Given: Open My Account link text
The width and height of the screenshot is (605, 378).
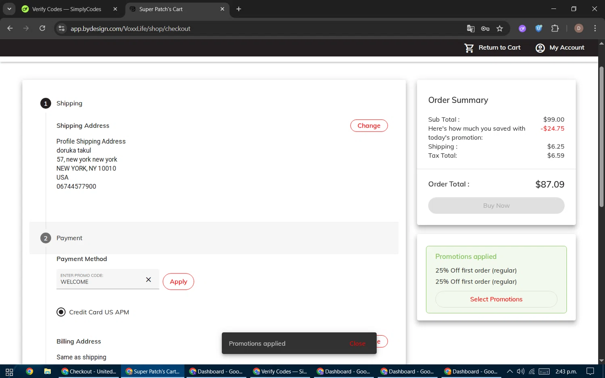Looking at the screenshot, I should (567, 48).
